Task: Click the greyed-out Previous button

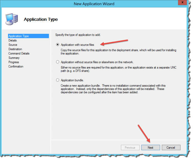Action: pyautogui.click(x=130, y=147)
